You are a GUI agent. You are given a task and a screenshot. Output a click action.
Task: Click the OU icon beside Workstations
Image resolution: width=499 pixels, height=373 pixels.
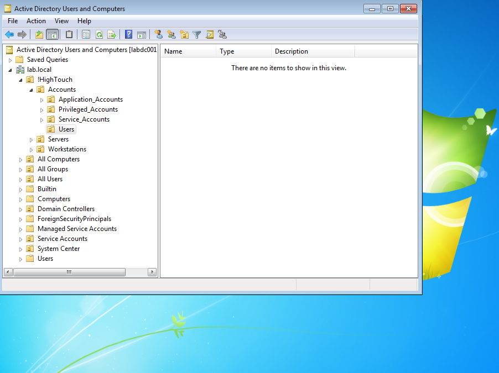tap(40, 149)
